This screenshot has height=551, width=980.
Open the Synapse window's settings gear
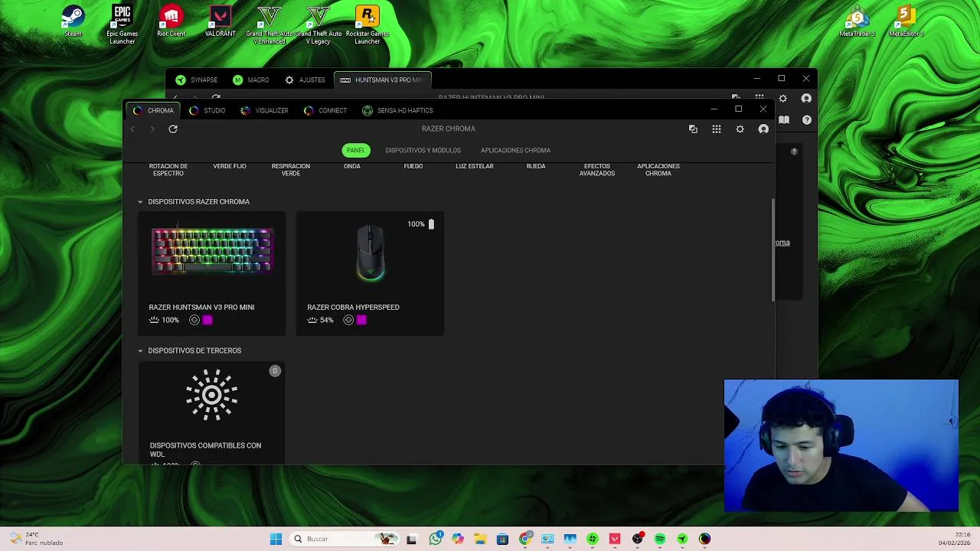point(782,99)
